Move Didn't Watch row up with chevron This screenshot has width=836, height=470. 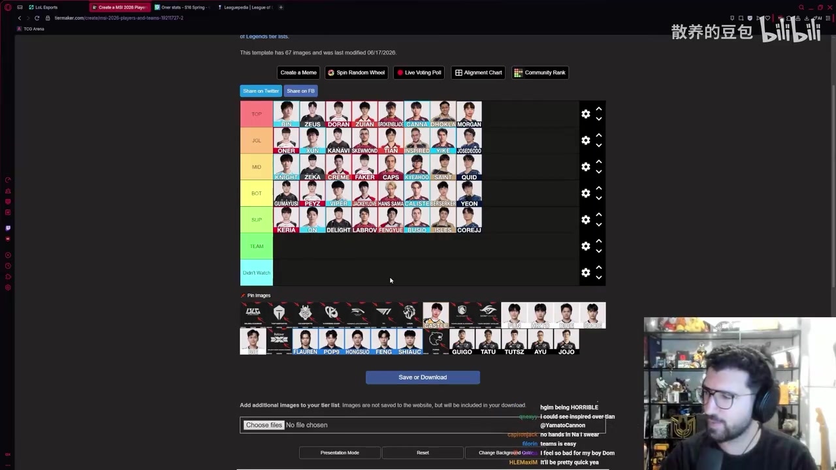(599, 268)
